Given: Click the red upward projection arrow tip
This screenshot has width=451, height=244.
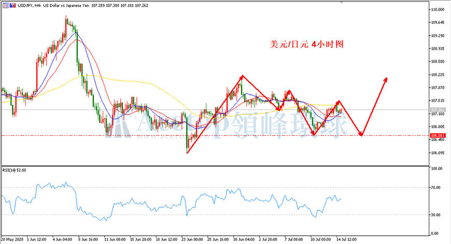Looking at the screenshot, I should (x=386, y=79).
